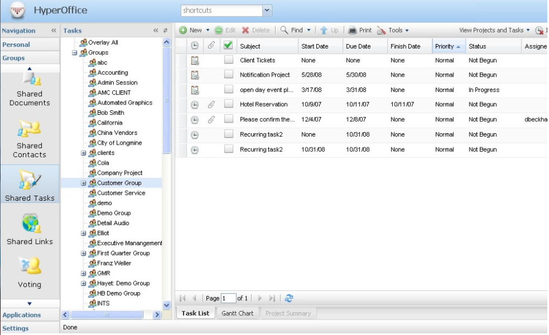Open the Project Summary tab
549x335 pixels.
[288, 313]
